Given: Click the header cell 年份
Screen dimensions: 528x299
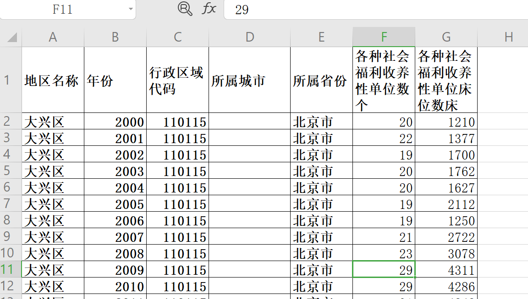Looking at the screenshot, I should (x=115, y=80).
